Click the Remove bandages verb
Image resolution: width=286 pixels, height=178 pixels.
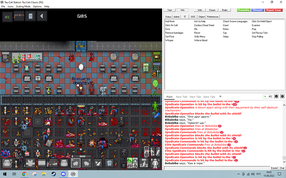click(175, 33)
